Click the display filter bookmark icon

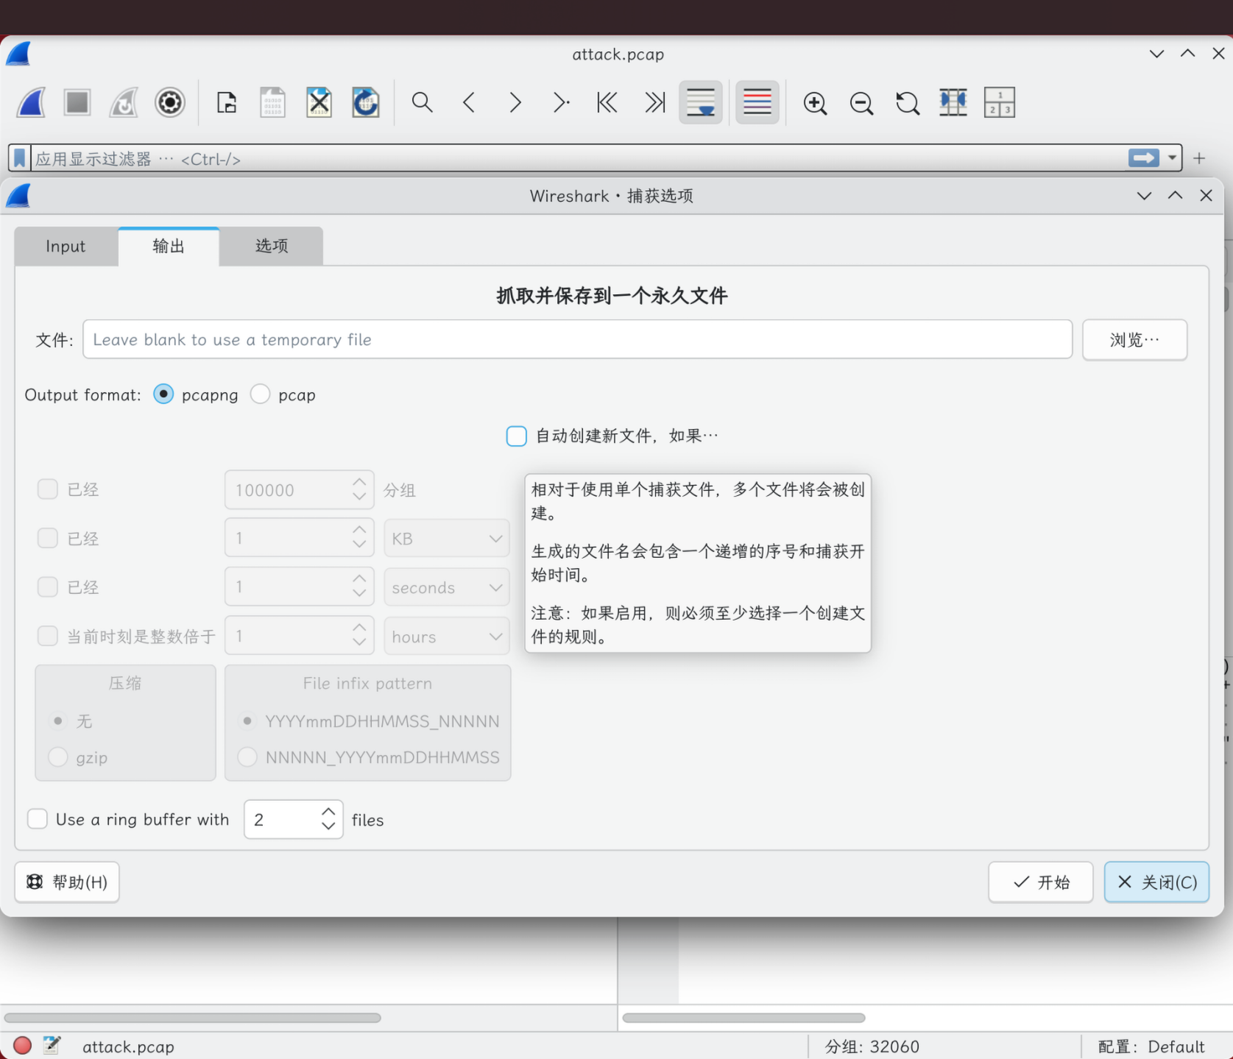[x=20, y=158]
